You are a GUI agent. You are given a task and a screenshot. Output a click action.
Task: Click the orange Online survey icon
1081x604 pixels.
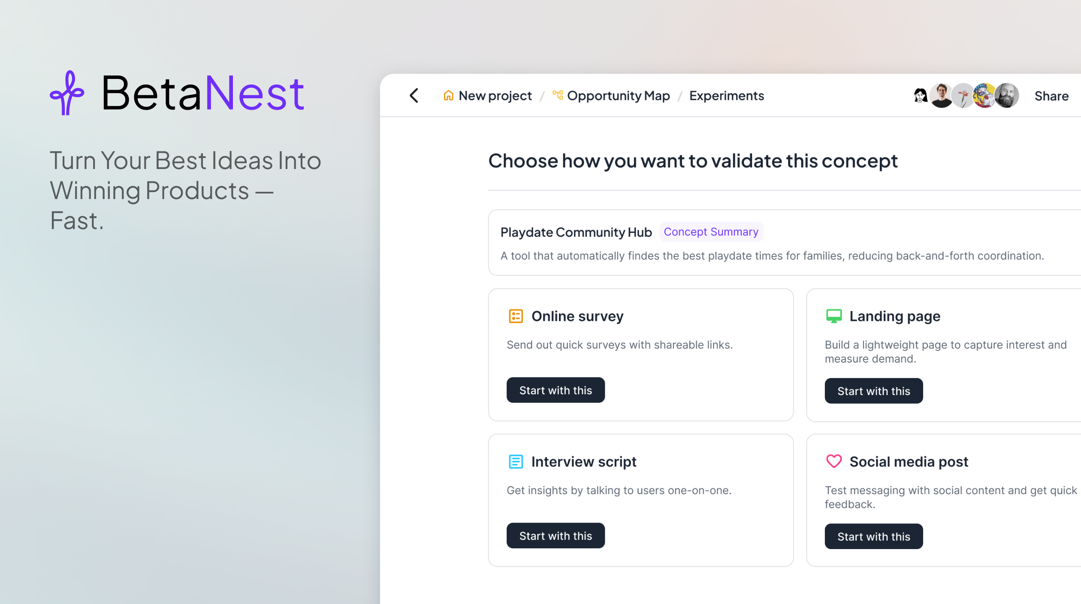(516, 316)
